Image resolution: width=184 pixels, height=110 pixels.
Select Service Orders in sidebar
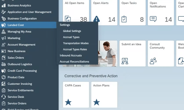[x=17, y=103]
